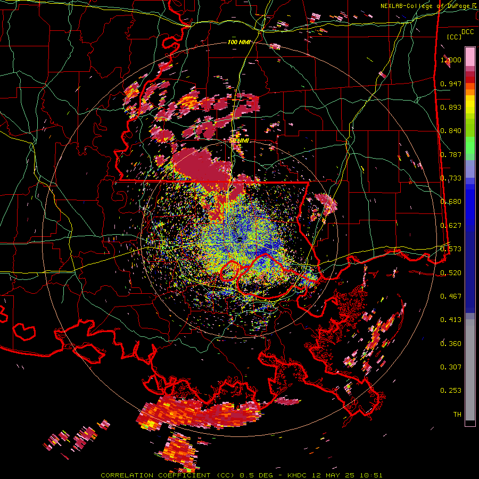Click the KHDC 12 MAY 25 10:51 timestamp

335,475
